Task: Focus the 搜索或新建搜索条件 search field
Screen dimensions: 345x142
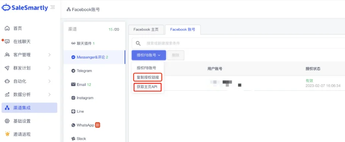Action: point(238,43)
